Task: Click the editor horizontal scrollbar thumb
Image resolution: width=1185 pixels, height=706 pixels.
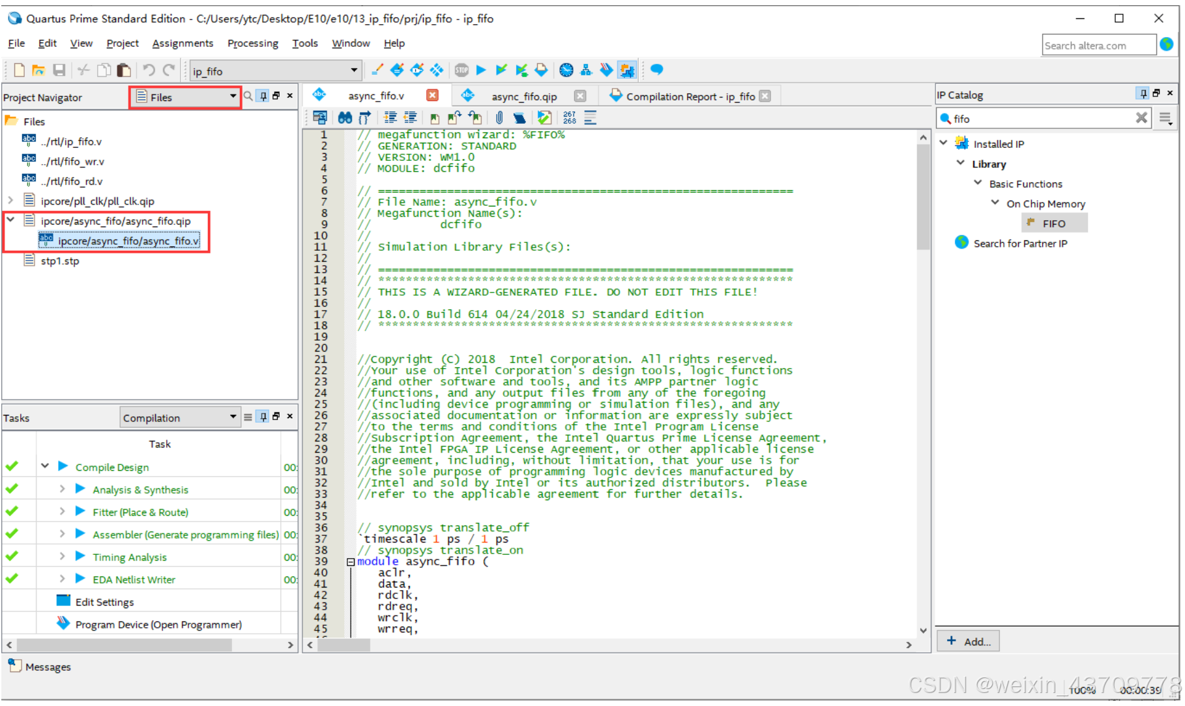Action: pyautogui.click(x=344, y=645)
